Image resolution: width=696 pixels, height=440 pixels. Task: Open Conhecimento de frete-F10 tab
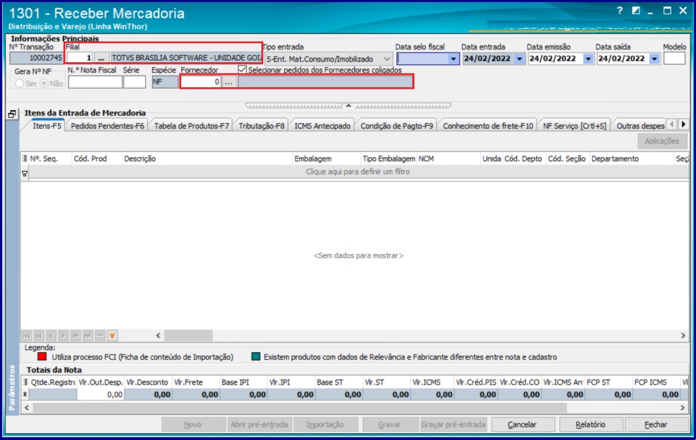[488, 126]
